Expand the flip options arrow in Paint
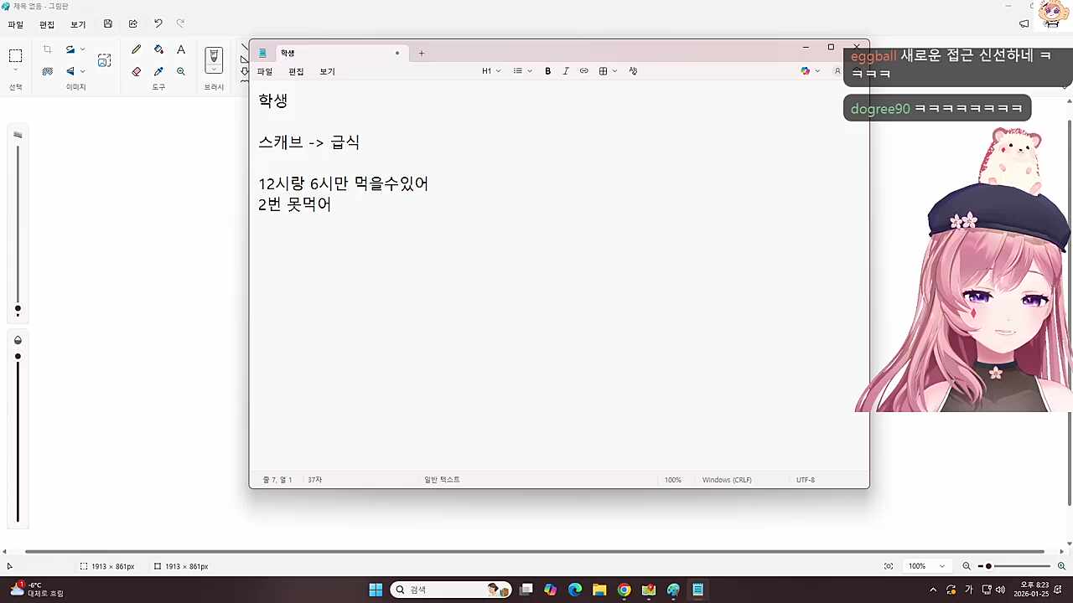The image size is (1073, 603). pyautogui.click(x=82, y=71)
